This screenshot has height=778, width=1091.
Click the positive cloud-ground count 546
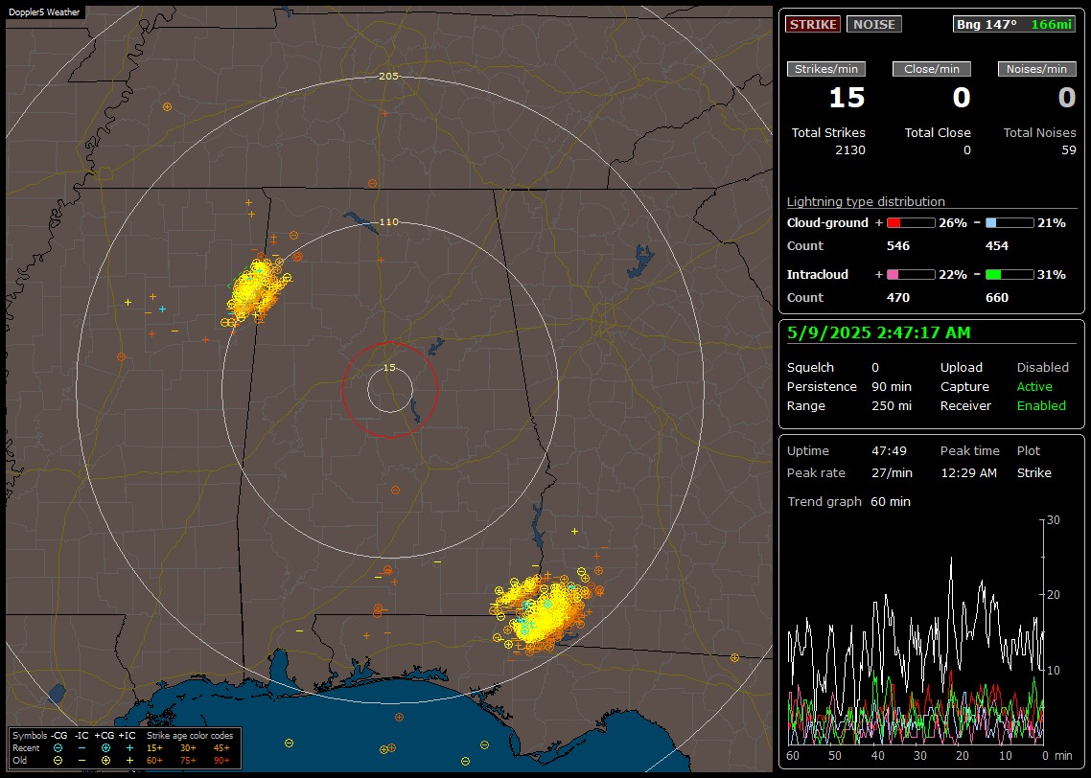click(898, 246)
